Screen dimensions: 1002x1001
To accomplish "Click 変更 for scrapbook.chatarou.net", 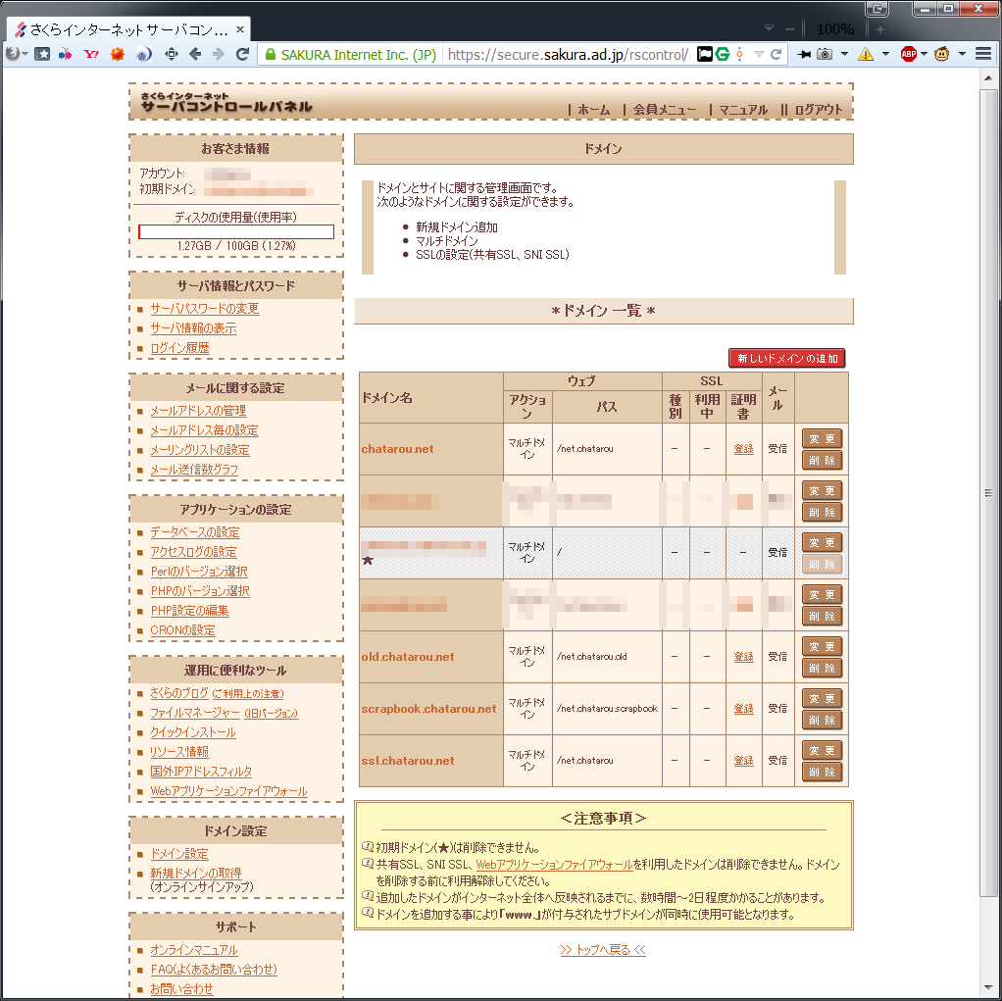I will tap(822, 699).
